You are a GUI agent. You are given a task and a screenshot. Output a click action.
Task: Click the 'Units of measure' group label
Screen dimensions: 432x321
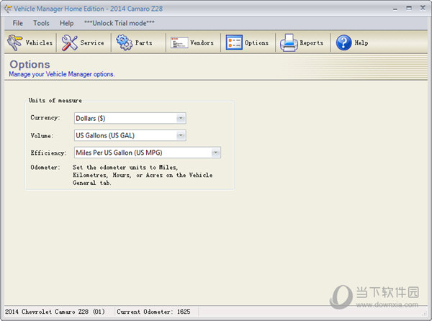click(x=55, y=101)
